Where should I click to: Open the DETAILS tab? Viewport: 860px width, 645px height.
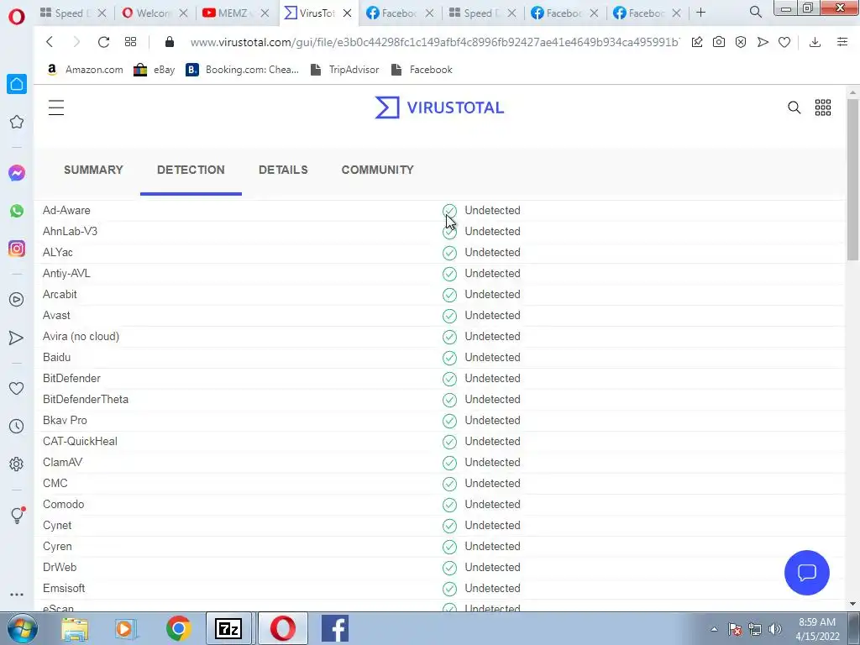coord(283,170)
